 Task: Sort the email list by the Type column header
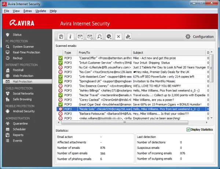click(70, 53)
